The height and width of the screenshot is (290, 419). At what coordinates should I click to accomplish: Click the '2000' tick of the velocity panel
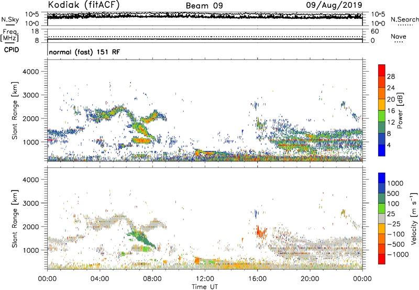(30, 227)
